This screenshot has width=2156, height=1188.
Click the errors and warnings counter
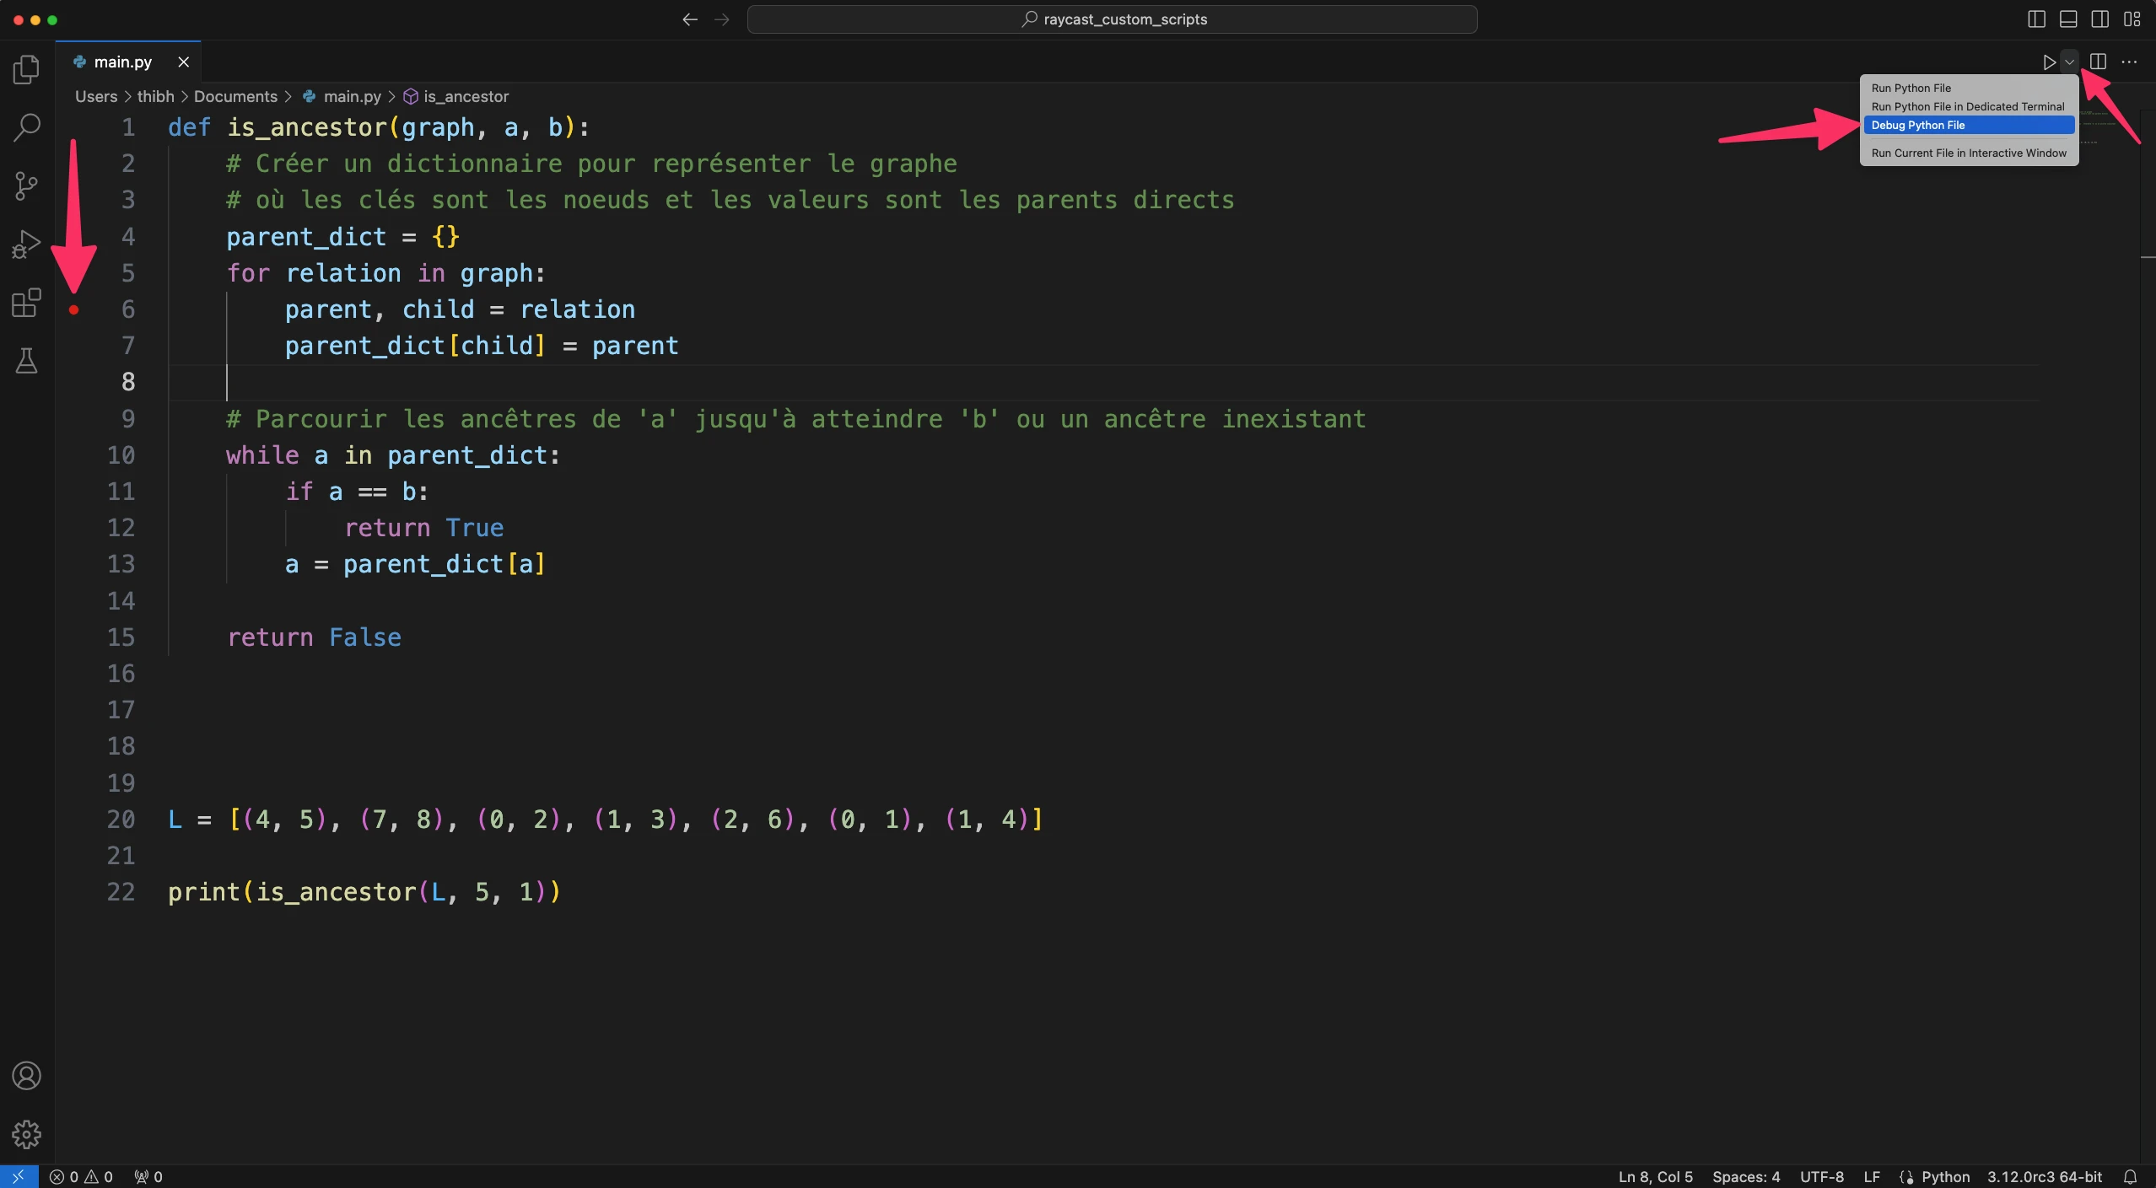coord(81,1175)
